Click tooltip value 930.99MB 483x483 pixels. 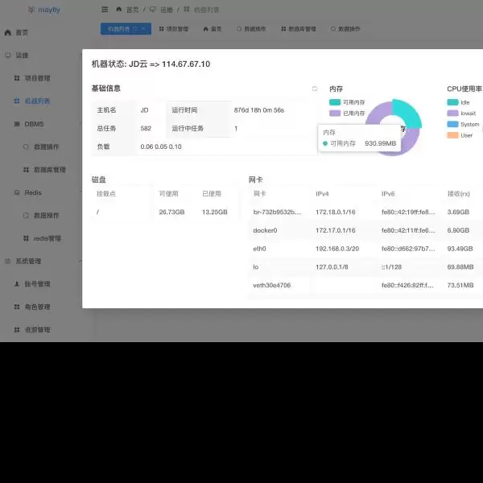(x=380, y=143)
